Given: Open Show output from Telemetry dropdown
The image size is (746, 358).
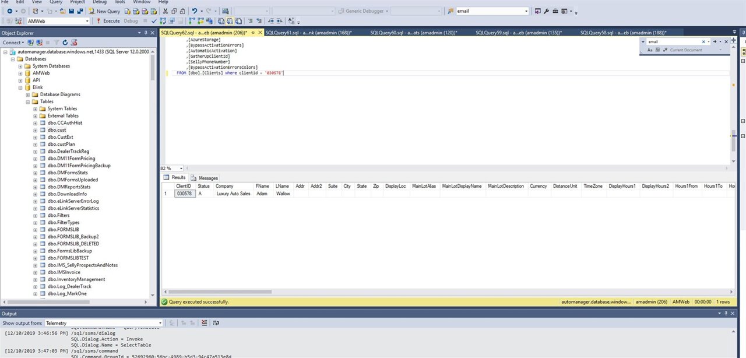Looking at the screenshot, I should point(160,323).
